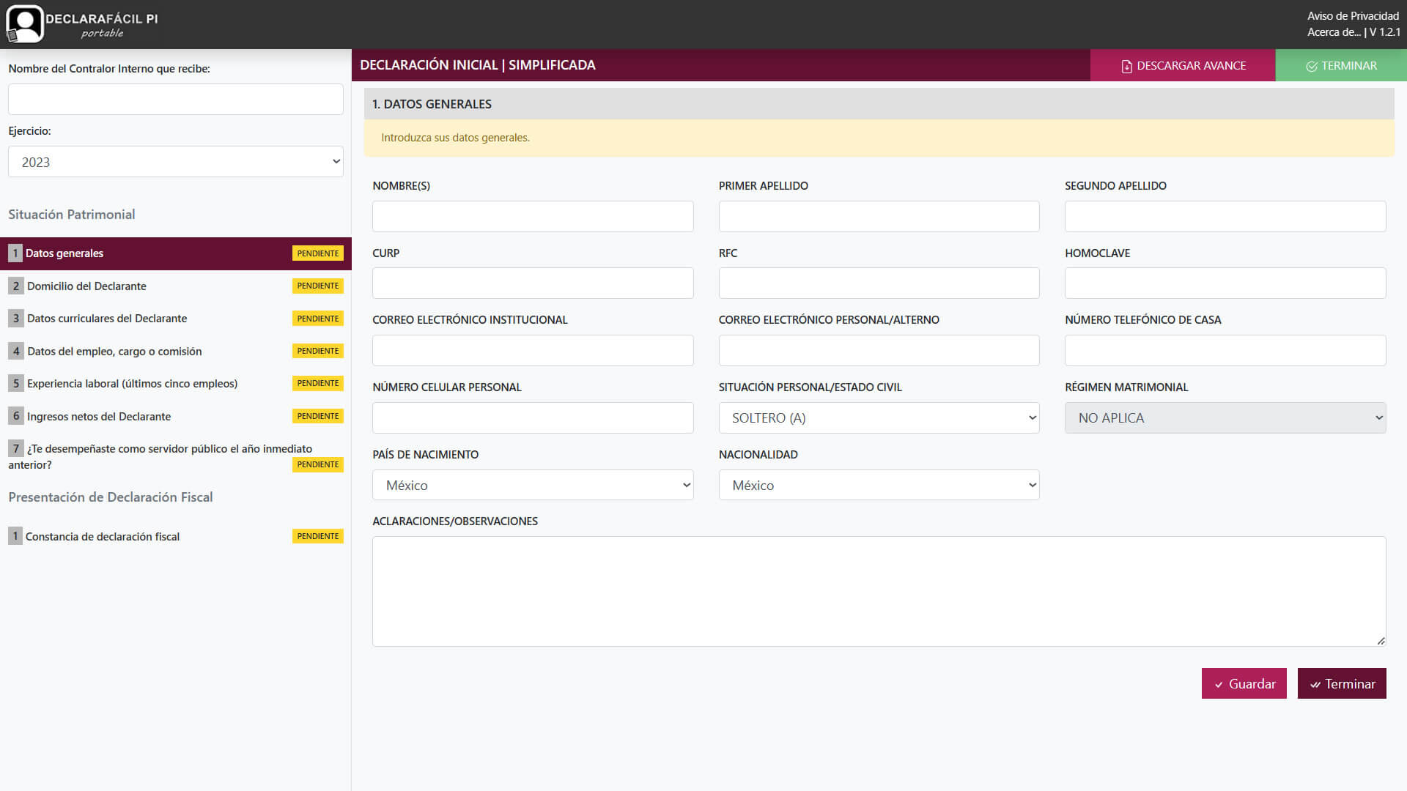This screenshot has width=1407, height=791.
Task: Click the PRIMER APELLIDO input field
Action: point(879,217)
